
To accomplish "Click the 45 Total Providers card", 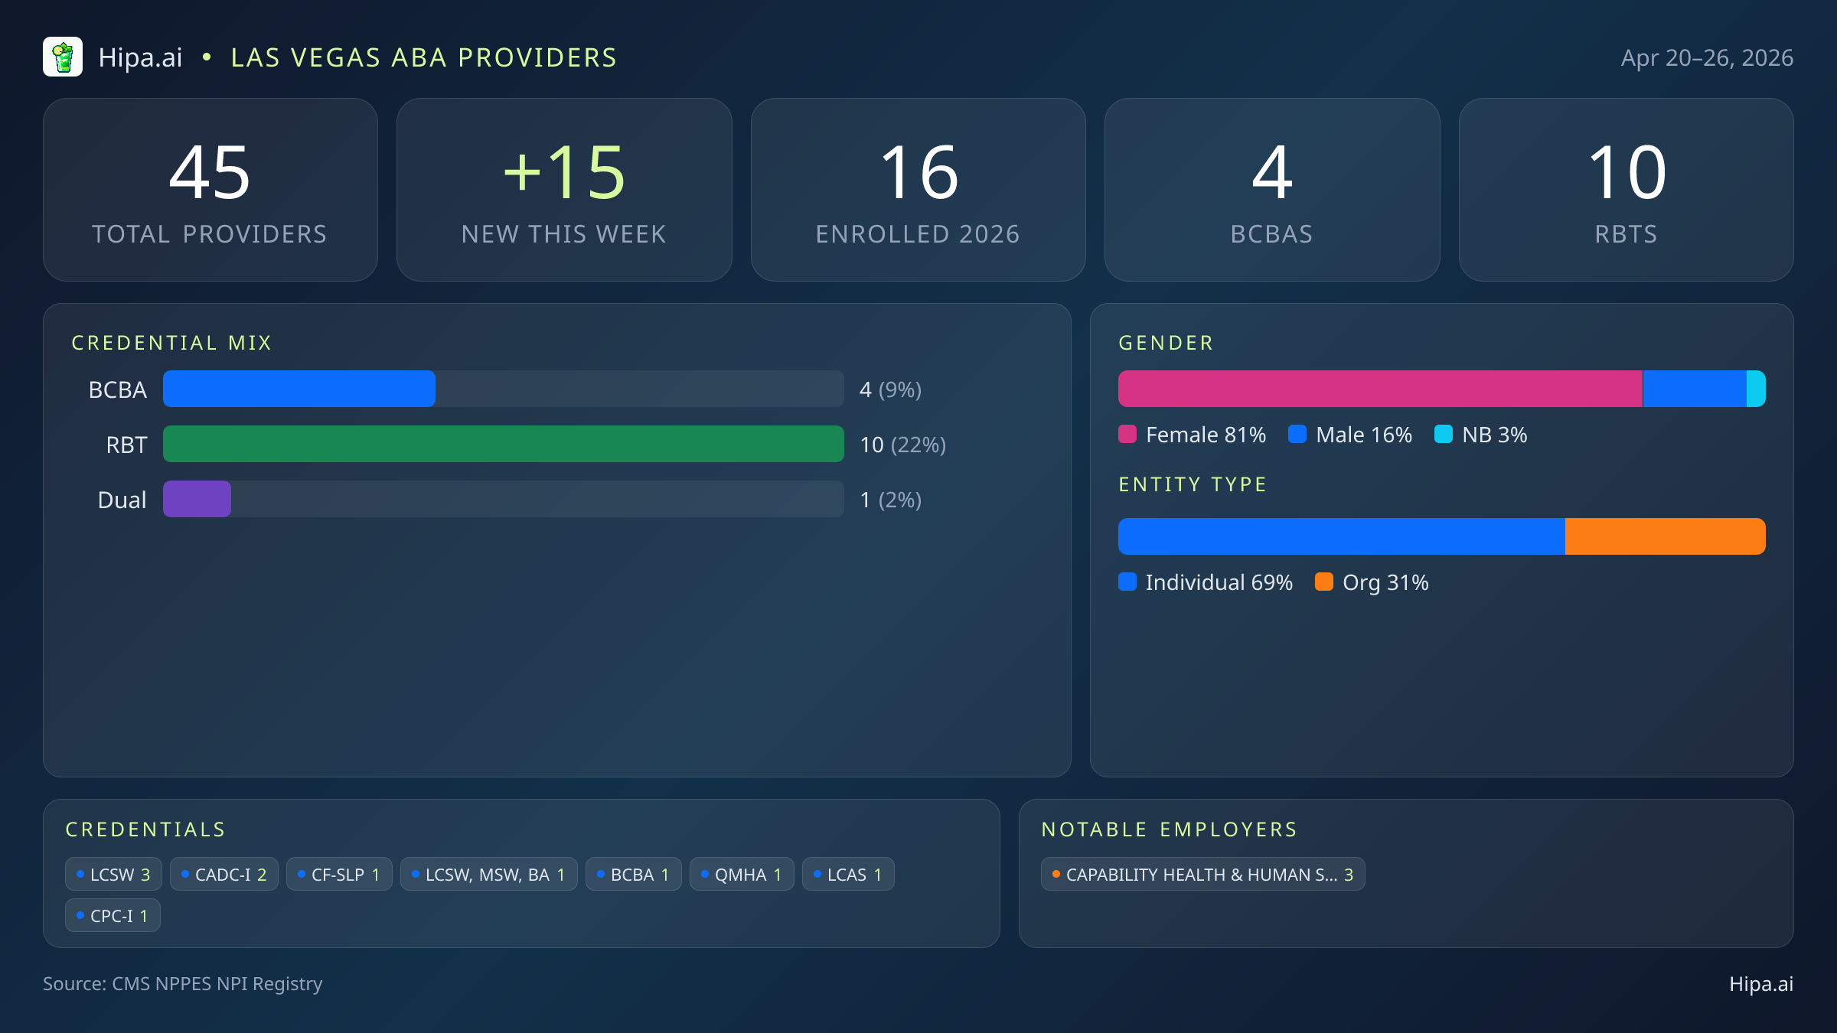I will tap(210, 190).
